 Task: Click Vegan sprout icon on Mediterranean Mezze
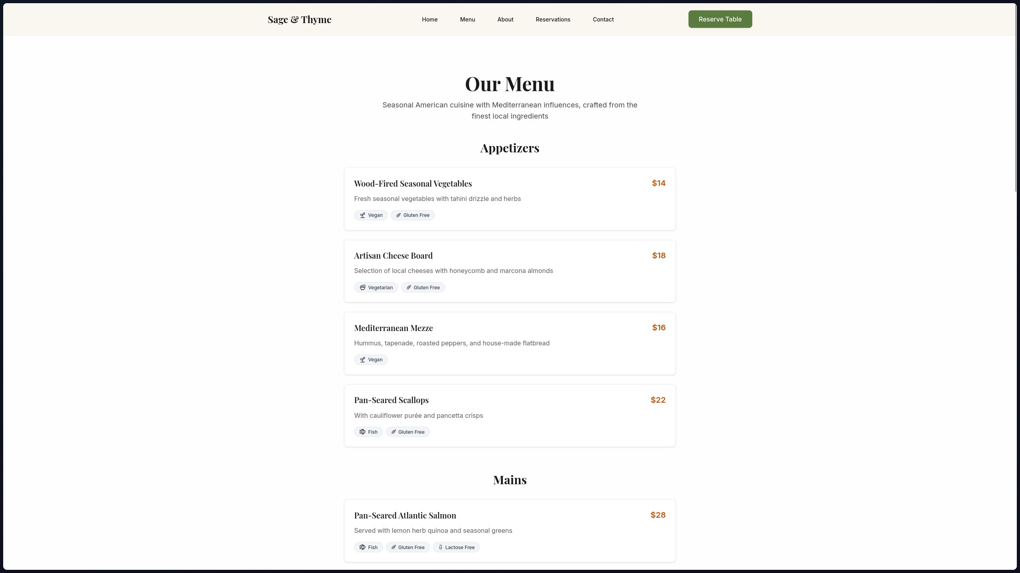(362, 360)
